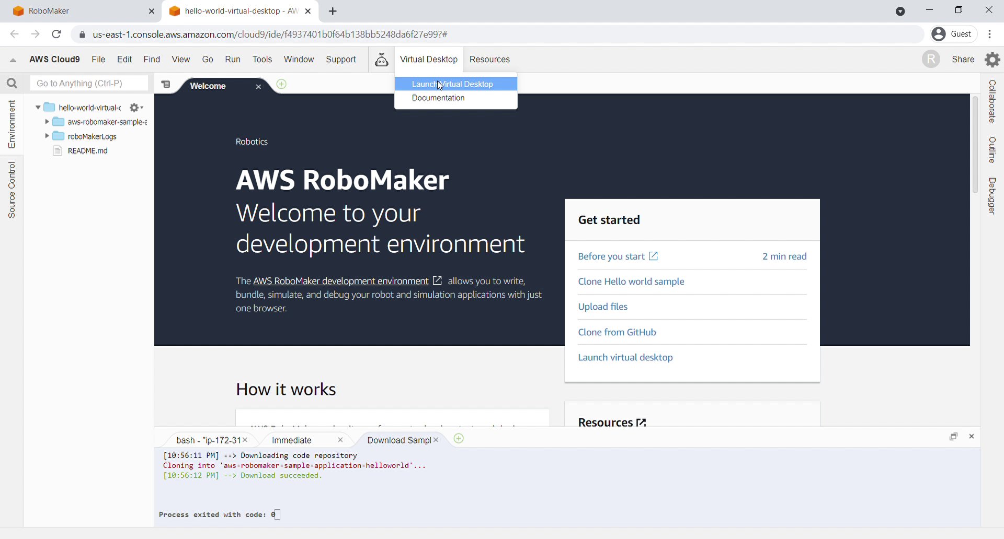Open the Outline side panel

992,150
